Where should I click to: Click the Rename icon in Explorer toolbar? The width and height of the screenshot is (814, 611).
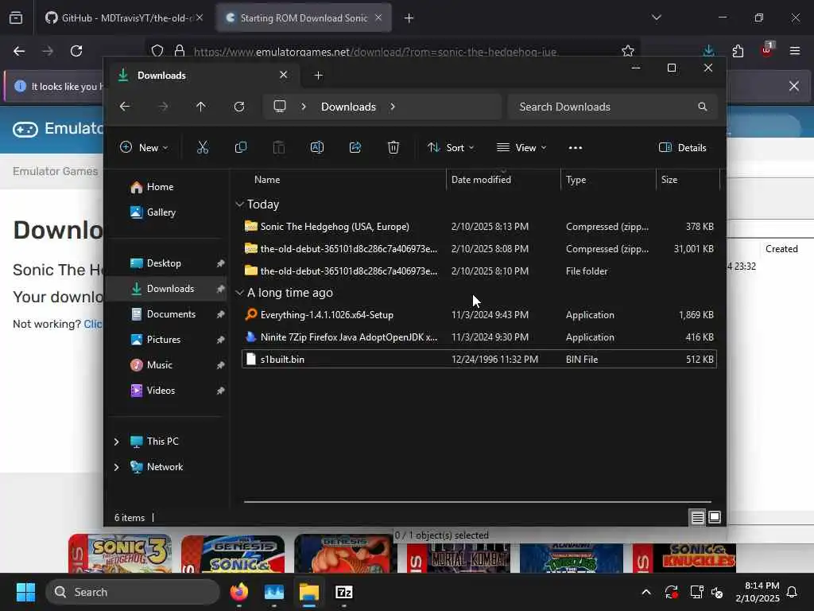316,147
